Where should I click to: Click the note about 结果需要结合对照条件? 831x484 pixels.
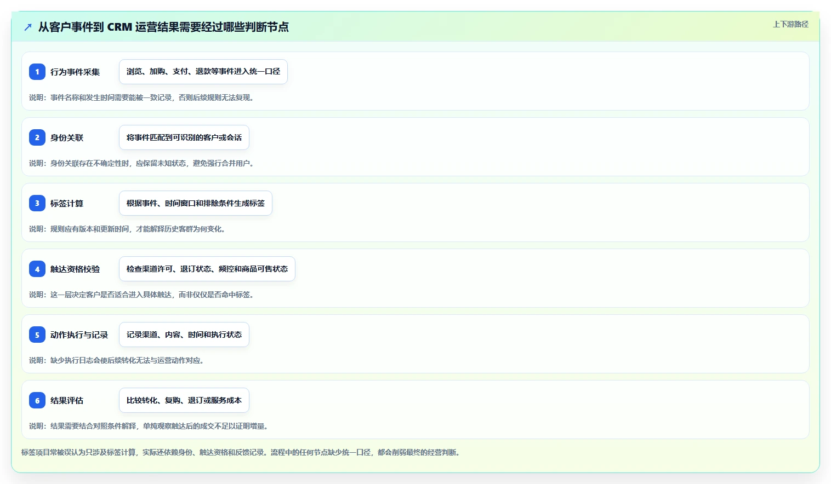coord(149,426)
